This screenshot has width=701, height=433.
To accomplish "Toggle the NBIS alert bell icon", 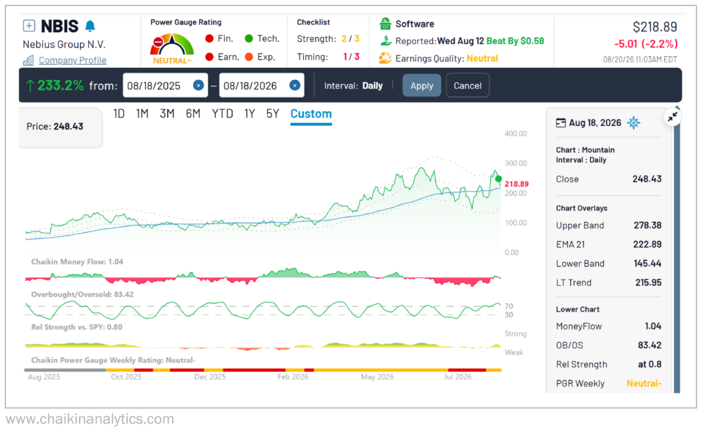I will [x=90, y=26].
